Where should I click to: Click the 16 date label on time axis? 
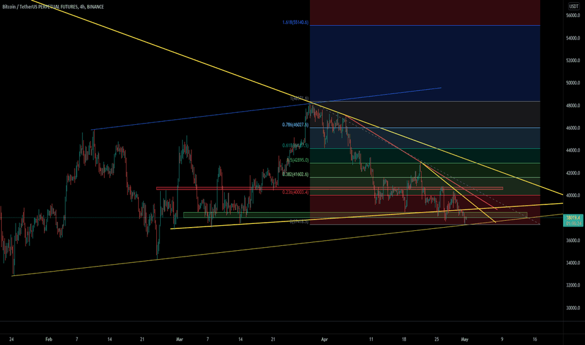(x=535, y=339)
